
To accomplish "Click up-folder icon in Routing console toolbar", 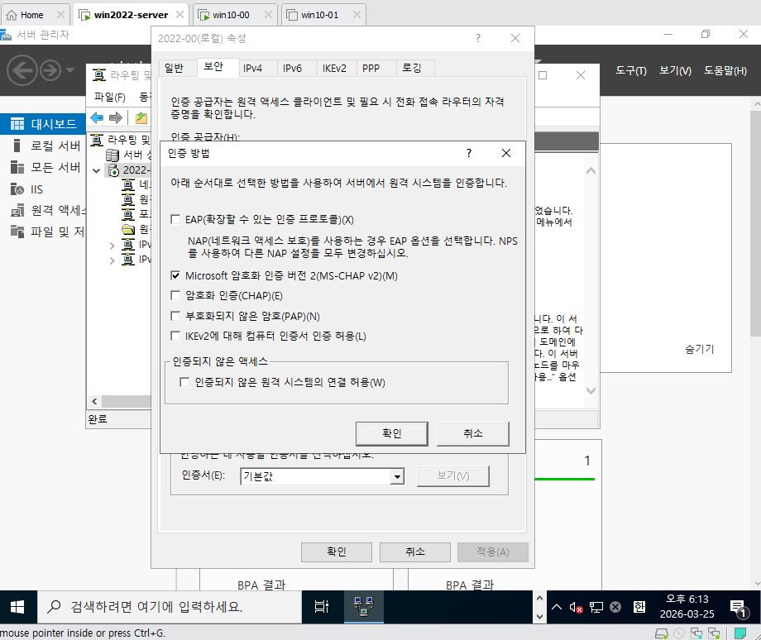I will pyautogui.click(x=141, y=117).
